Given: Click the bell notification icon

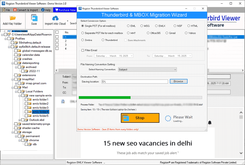Looking at the screenshot, I should click(210, 123).
